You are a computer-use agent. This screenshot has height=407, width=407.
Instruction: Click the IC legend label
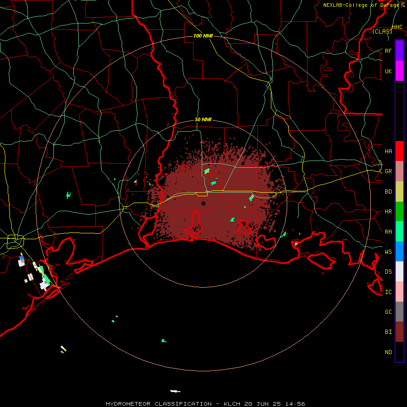[388, 292]
